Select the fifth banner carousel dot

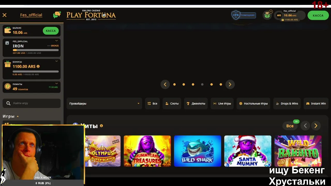pyautogui.click(x=212, y=84)
